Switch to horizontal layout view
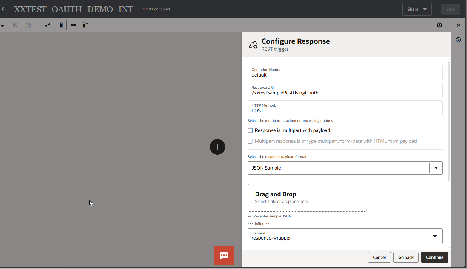This screenshot has height=269, width=467. 73,25
